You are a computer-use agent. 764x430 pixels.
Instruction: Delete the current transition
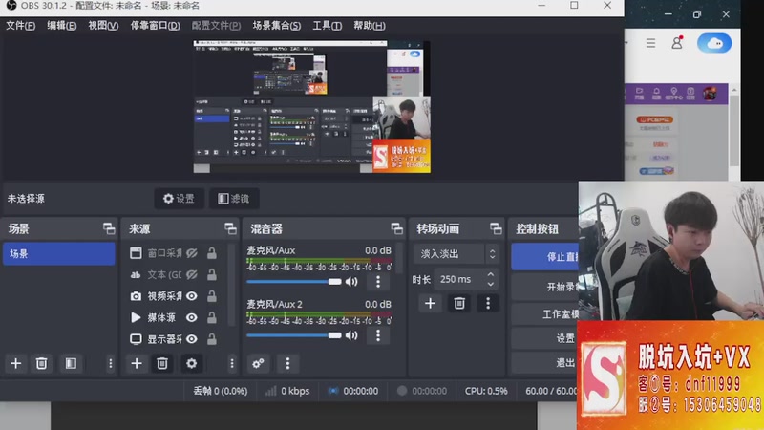pos(459,303)
